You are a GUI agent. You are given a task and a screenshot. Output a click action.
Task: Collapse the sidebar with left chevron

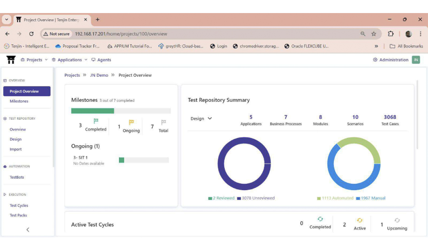[28, 229]
